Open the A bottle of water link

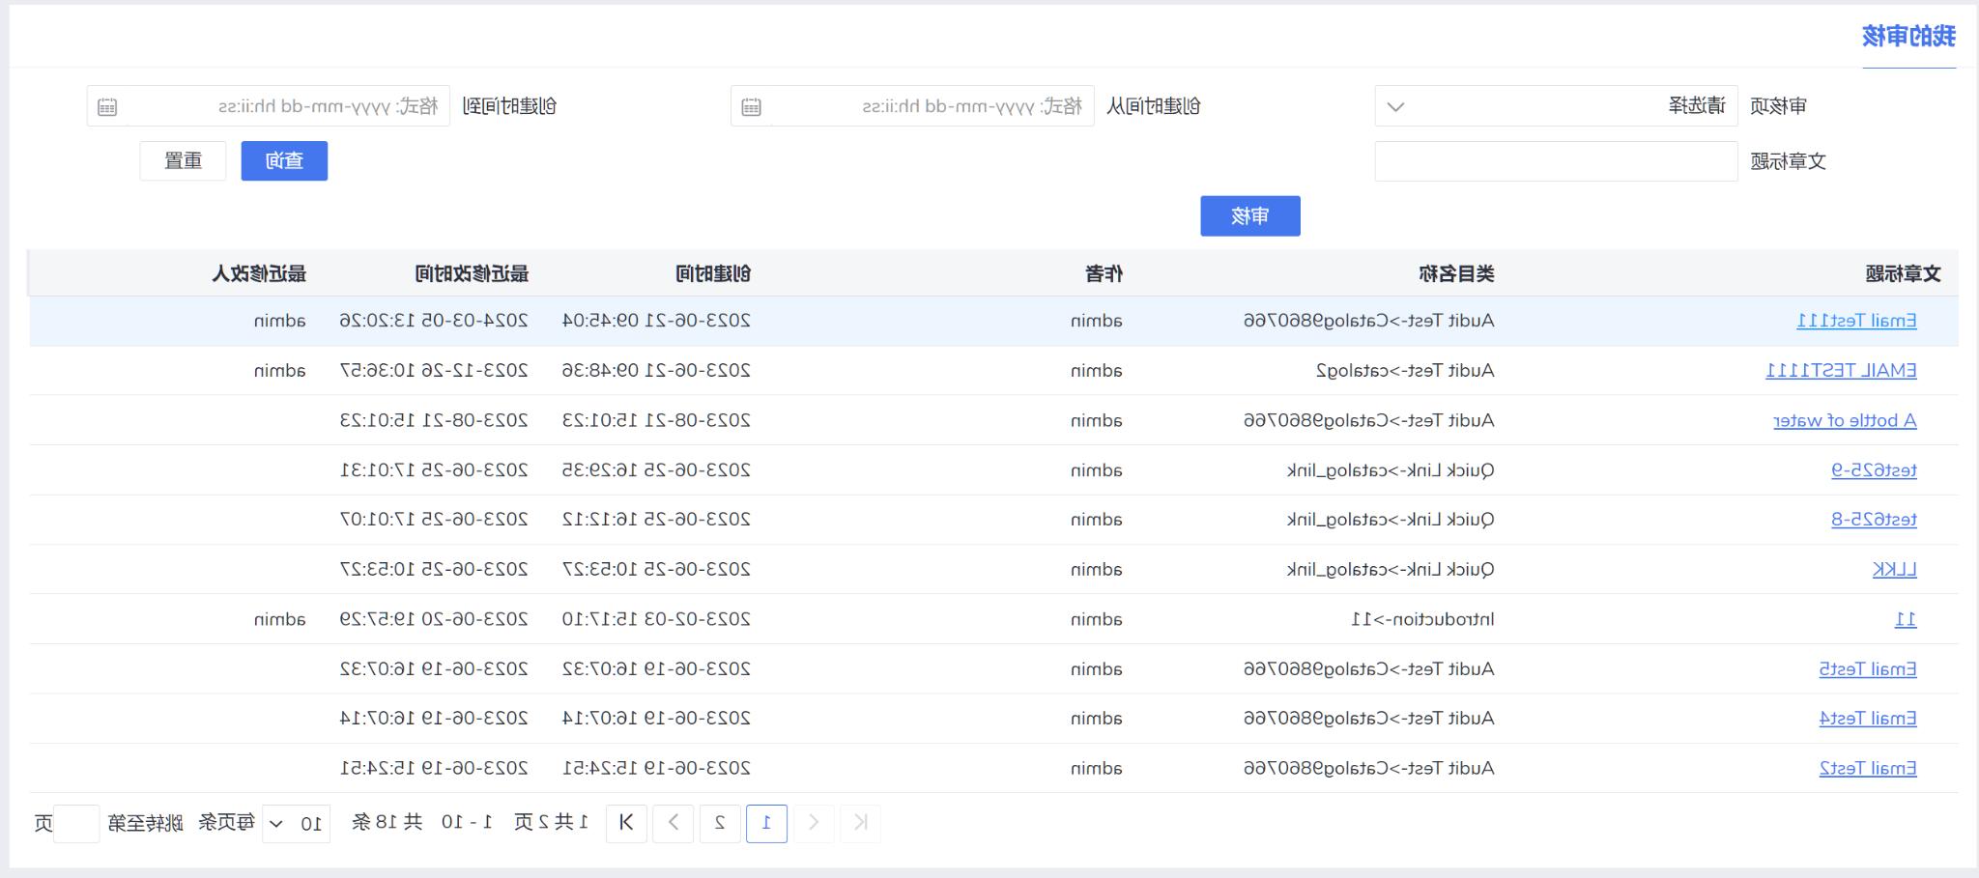(1845, 421)
